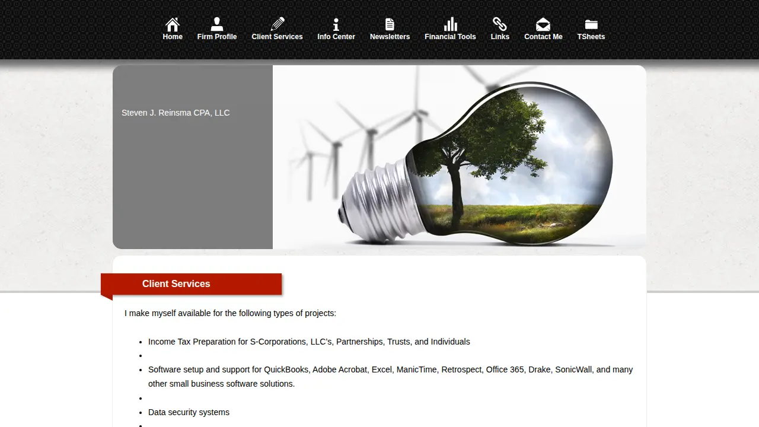Click the Software setup and support bullet
Screen dimensions: 759x427
390,377
